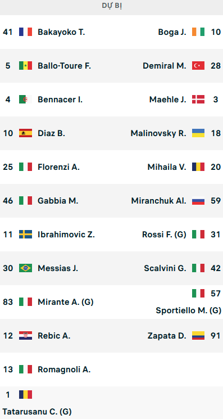This screenshot has width=223, height=419.
Task: Open player Florenzi A. details
Action: tap(58, 167)
